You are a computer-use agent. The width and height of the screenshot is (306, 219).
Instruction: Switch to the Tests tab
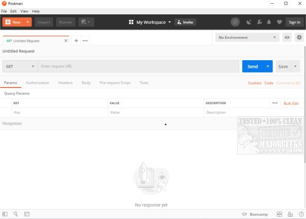(x=144, y=83)
